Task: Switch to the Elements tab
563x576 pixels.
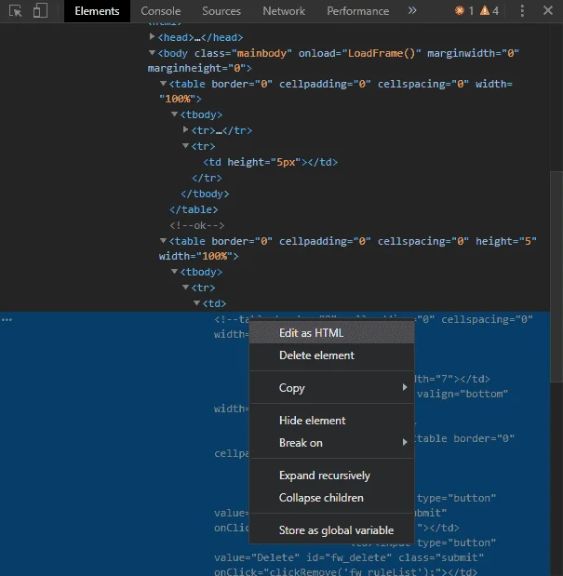Action: coord(97,11)
